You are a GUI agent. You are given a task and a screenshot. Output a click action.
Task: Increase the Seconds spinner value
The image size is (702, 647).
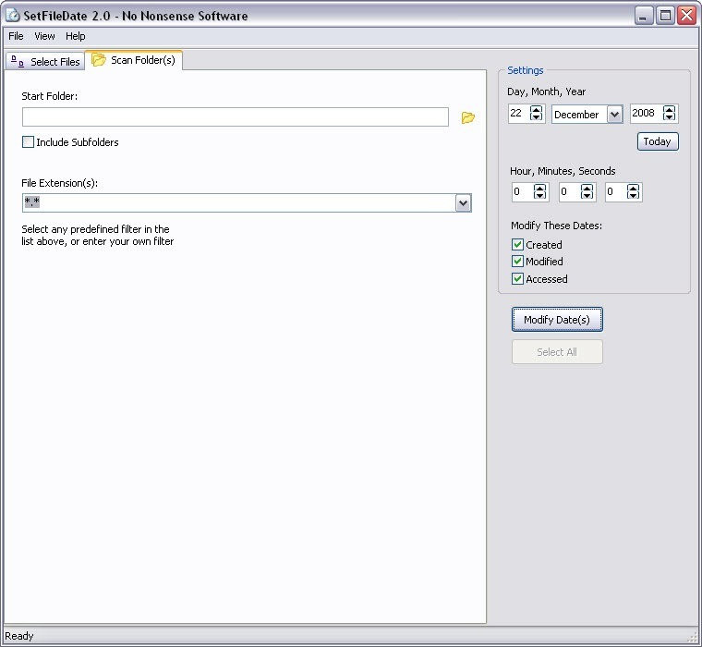point(634,188)
